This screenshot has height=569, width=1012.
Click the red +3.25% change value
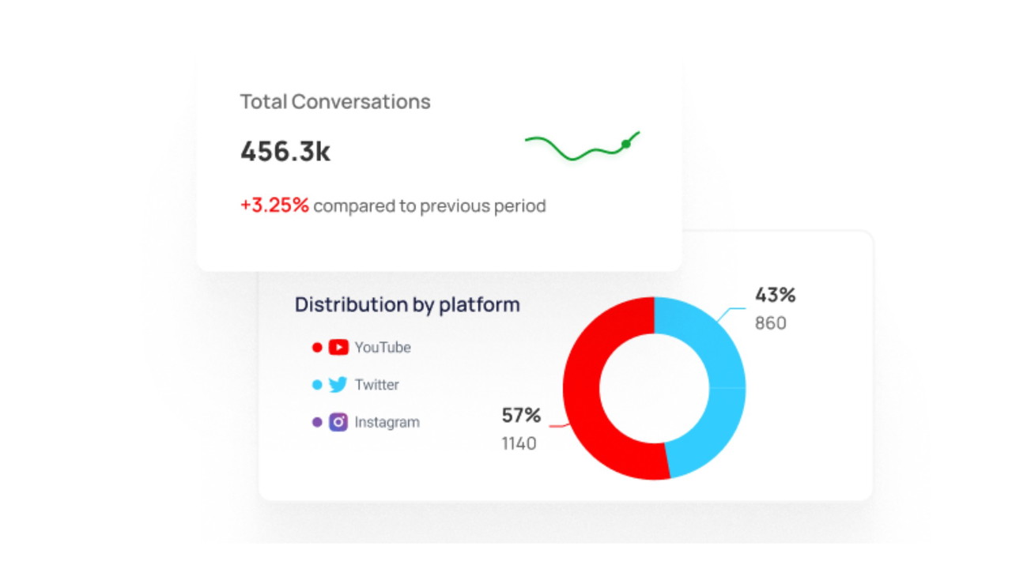pyautogui.click(x=274, y=205)
